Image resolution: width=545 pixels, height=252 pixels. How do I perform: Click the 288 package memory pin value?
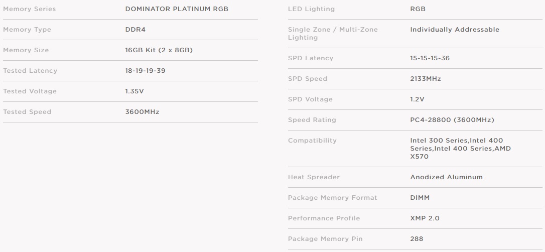pyautogui.click(x=417, y=239)
